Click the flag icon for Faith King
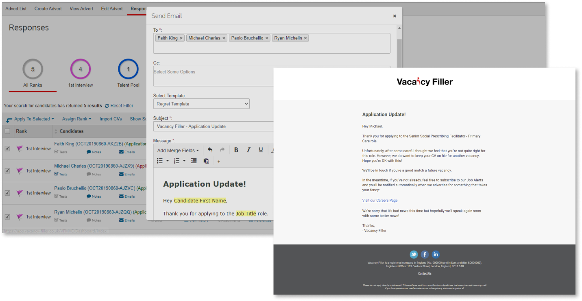The height and width of the screenshot is (301, 582). tap(20, 149)
